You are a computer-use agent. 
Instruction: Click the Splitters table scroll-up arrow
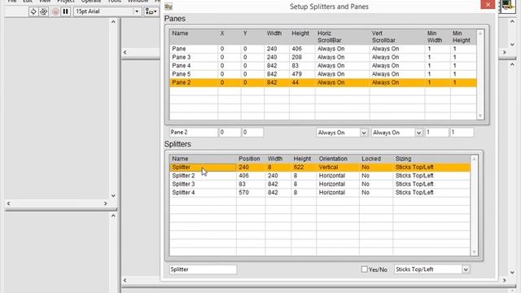(474, 159)
